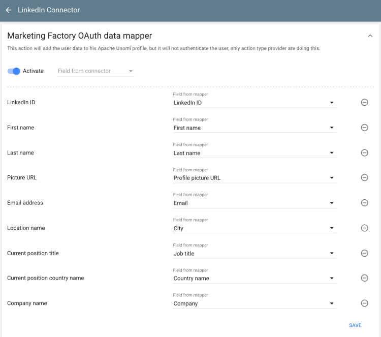Change the City mapper field selection
This screenshot has width=381, height=337.
tap(254, 228)
